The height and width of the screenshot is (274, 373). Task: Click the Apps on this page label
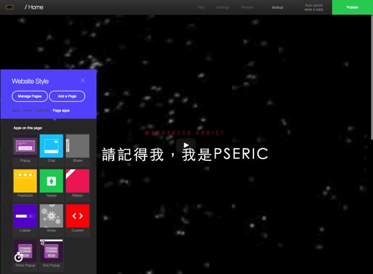point(28,128)
